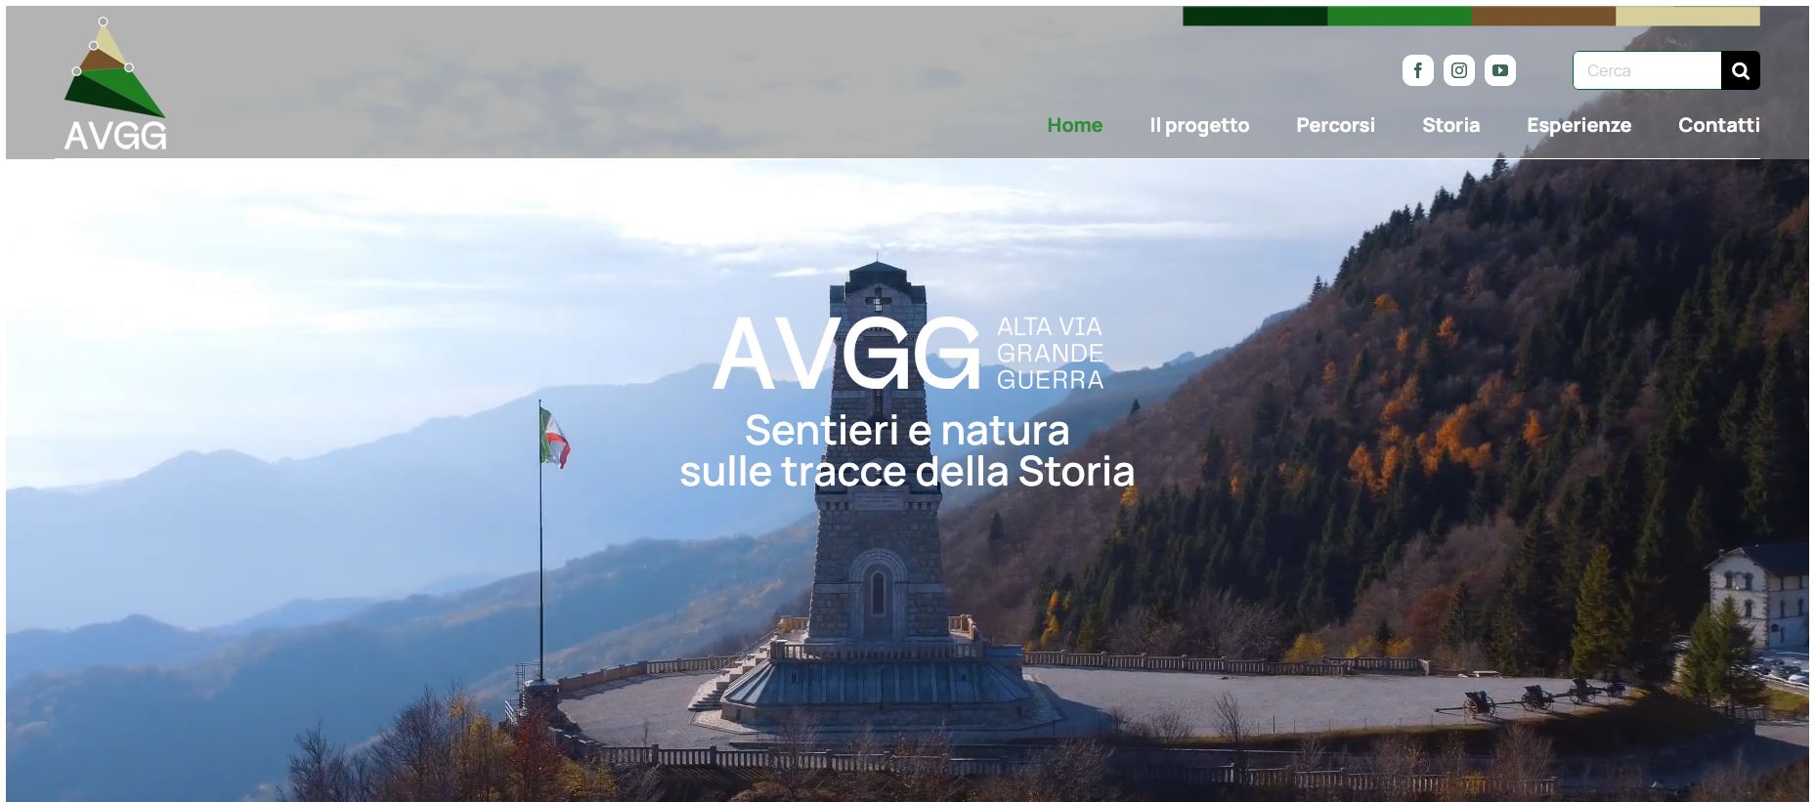The image size is (1815, 802).
Task: Go to the Home menu item
Action: click(x=1074, y=125)
